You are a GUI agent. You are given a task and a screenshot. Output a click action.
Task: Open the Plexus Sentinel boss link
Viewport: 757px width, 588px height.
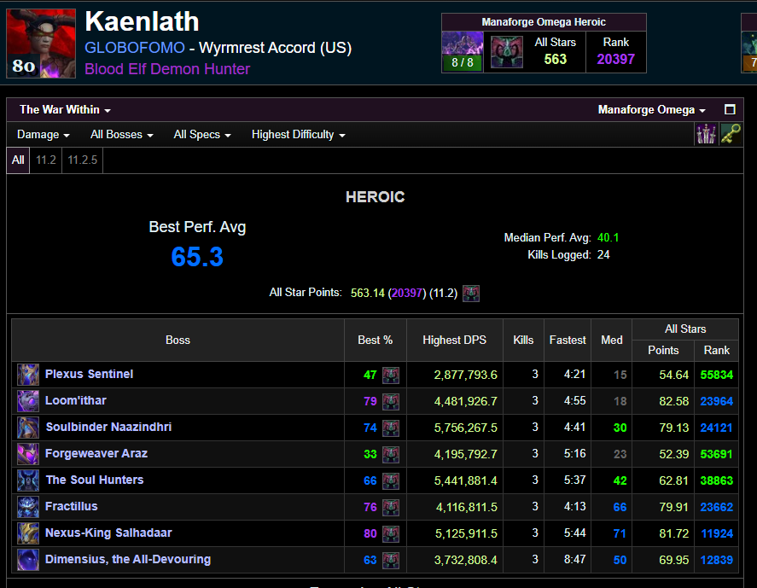[x=90, y=374]
